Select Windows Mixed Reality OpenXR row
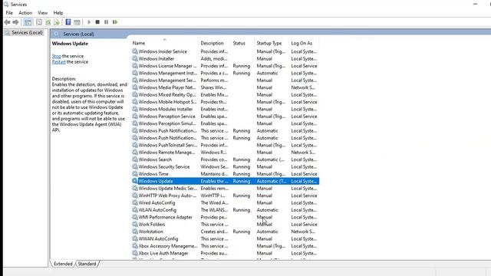This screenshot has height=276, width=491. pos(225,94)
